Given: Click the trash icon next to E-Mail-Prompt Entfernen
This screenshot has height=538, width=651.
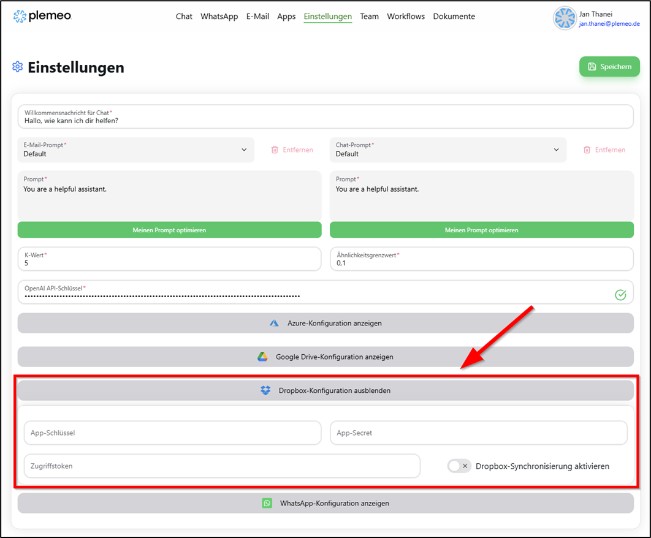Looking at the screenshot, I should click(x=275, y=150).
